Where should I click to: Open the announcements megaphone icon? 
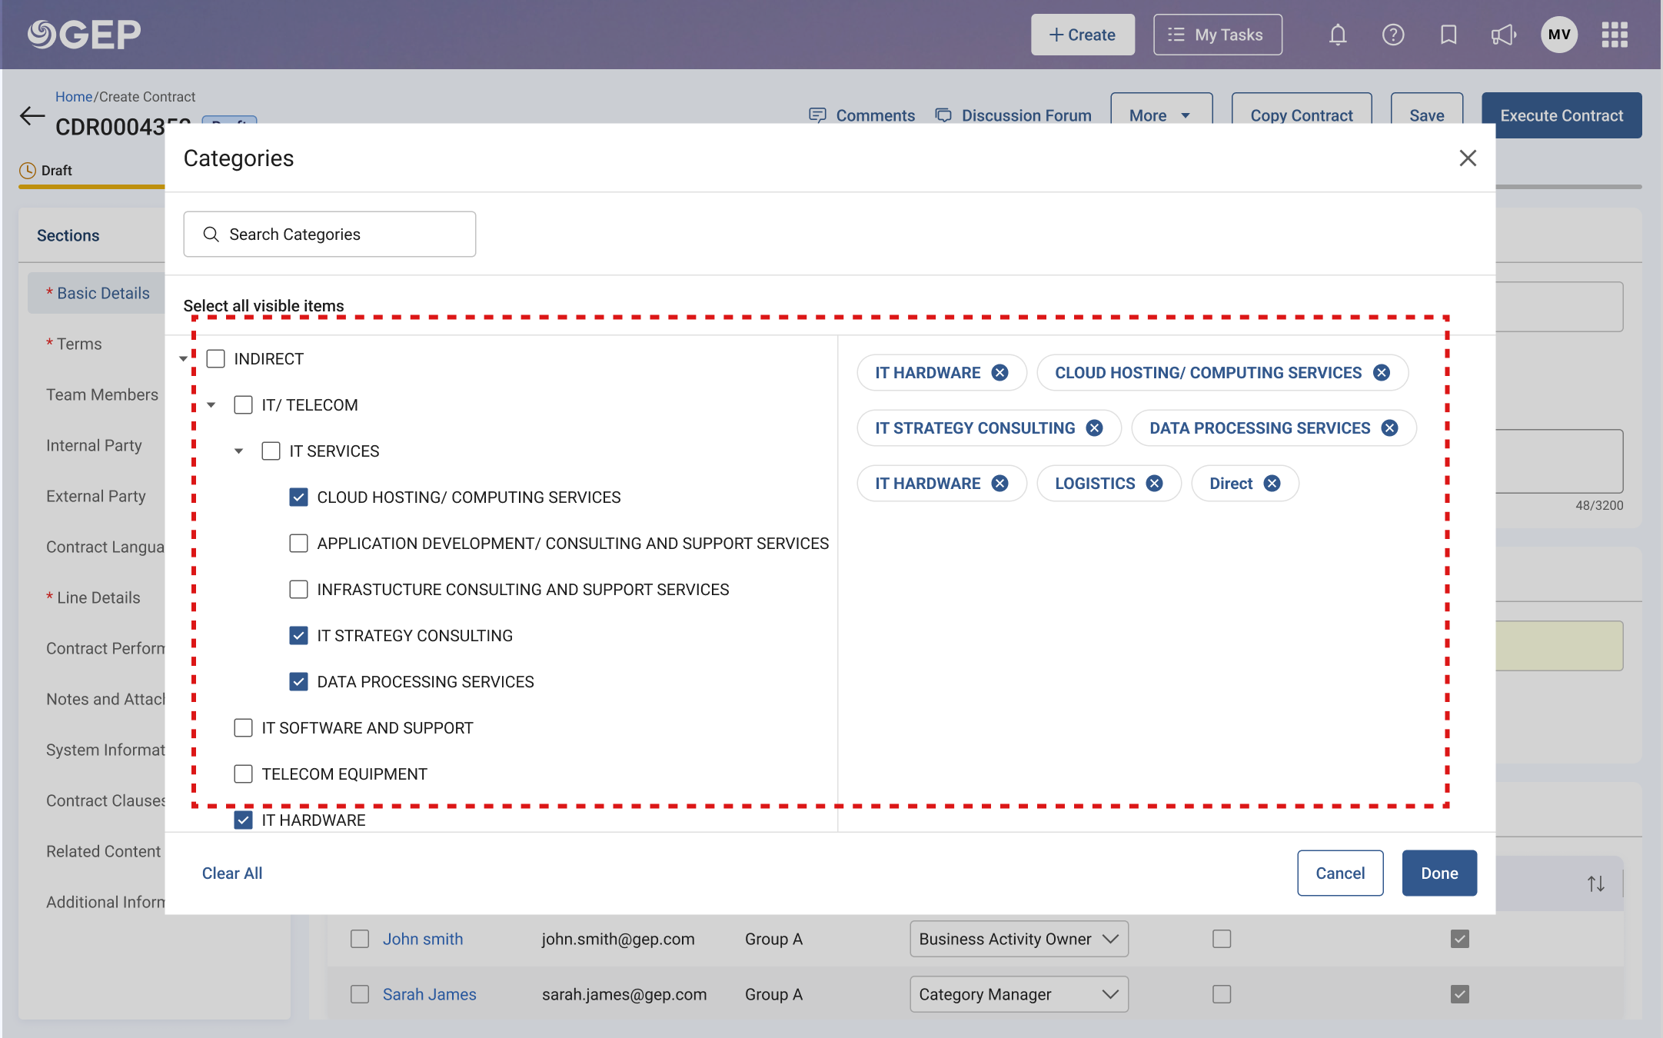click(x=1504, y=35)
